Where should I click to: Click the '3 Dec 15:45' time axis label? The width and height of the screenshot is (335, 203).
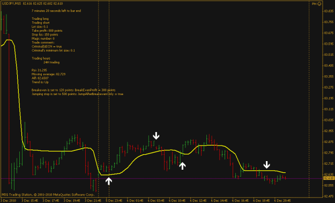[x=29, y=201]
